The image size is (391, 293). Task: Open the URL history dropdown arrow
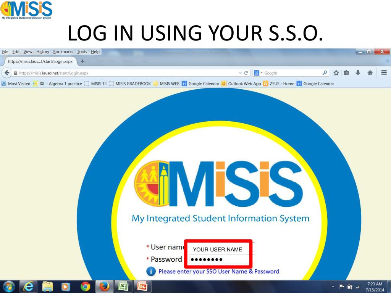coord(240,73)
